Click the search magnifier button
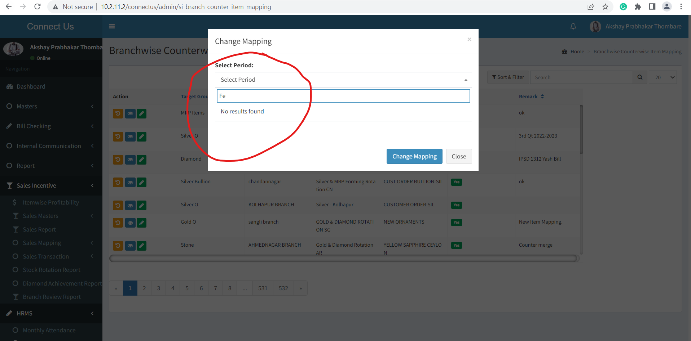This screenshot has width=691, height=341. tap(640, 77)
